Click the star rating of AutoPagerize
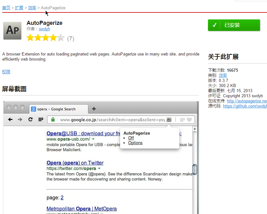This screenshot has height=214, width=267. tap(46, 38)
